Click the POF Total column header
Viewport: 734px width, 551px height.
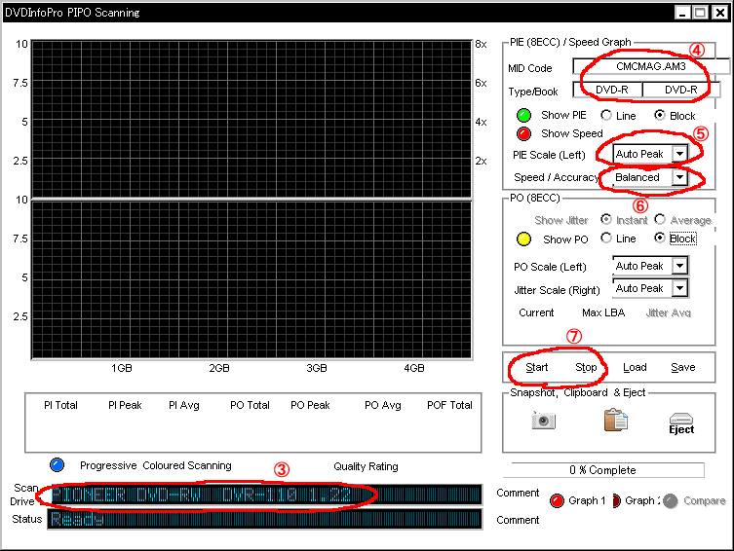click(x=450, y=405)
